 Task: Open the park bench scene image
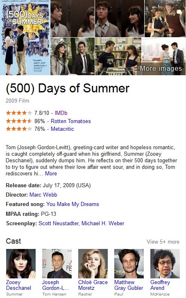click(73, 56)
